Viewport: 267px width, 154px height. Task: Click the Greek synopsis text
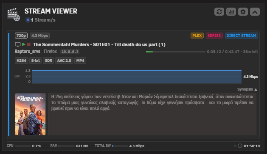coord(152,102)
